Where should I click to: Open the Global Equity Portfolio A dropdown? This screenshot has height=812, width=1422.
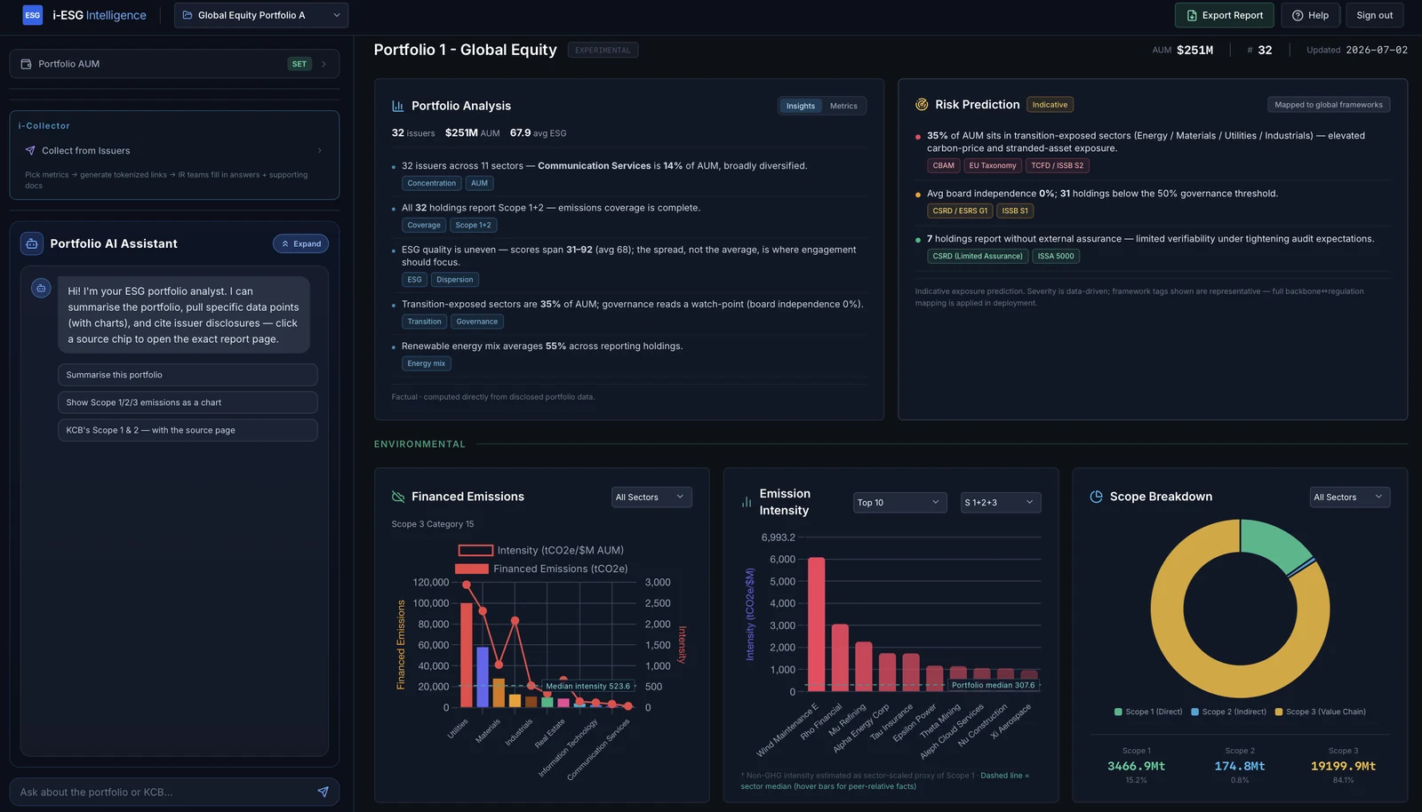click(x=261, y=15)
